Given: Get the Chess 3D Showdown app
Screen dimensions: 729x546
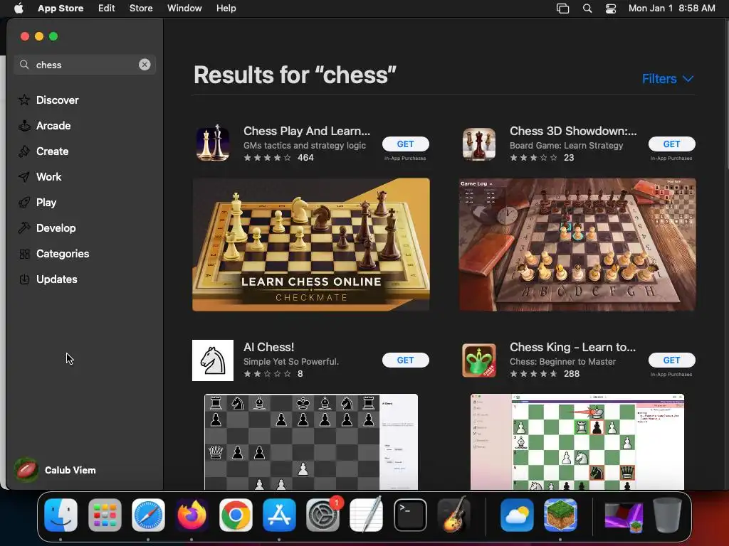Looking at the screenshot, I should 671,144.
